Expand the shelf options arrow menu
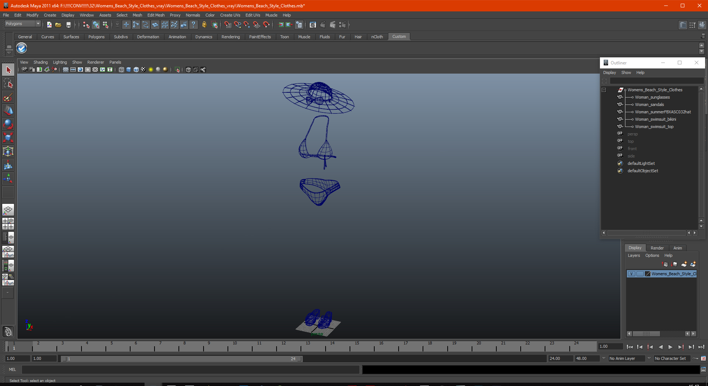 pos(9,52)
